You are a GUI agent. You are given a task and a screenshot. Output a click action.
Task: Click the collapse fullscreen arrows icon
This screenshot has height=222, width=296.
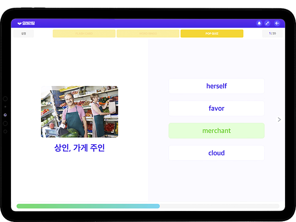click(267, 23)
